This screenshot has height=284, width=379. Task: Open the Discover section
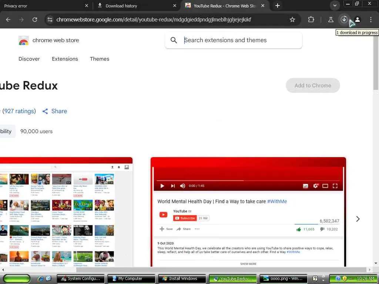tap(29, 59)
